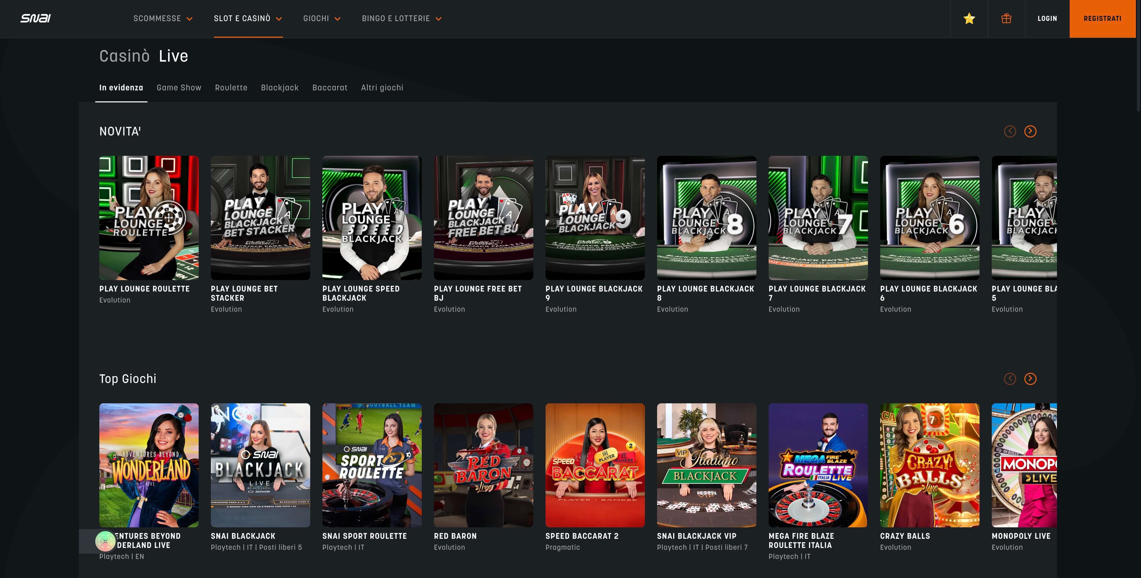Open promotions gift box icon
1141x578 pixels.
click(x=1006, y=19)
